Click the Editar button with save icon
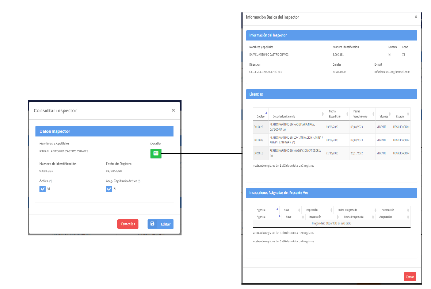The height and width of the screenshot is (289, 431). point(160,224)
